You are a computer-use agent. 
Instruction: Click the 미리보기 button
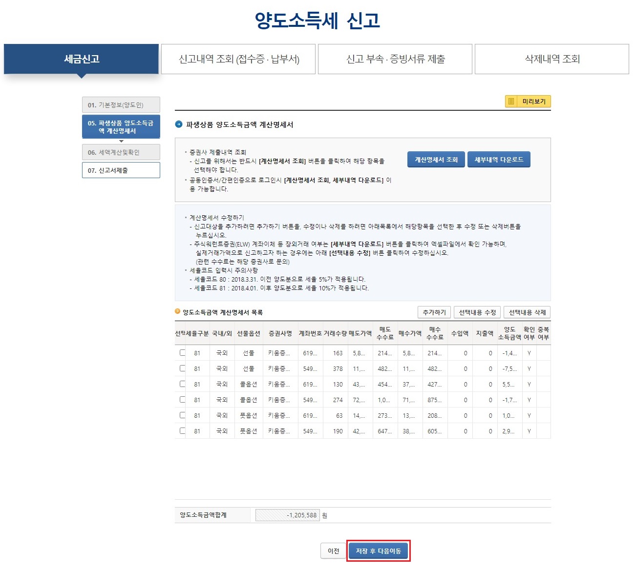coord(528,102)
